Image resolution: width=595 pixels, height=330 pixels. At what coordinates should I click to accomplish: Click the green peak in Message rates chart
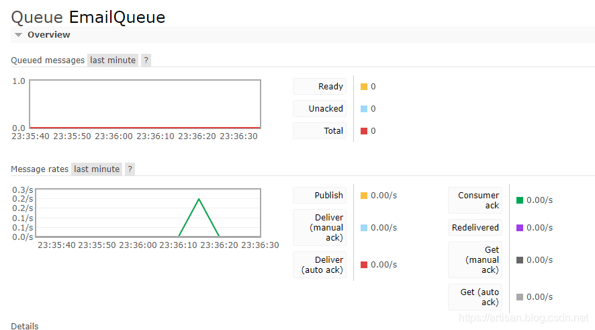pos(199,199)
